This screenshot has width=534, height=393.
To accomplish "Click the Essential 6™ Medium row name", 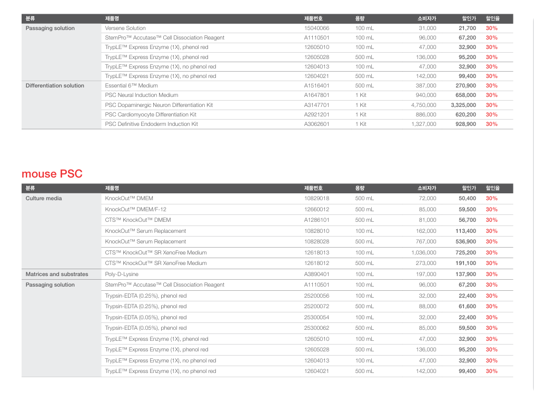I will (131, 86).
